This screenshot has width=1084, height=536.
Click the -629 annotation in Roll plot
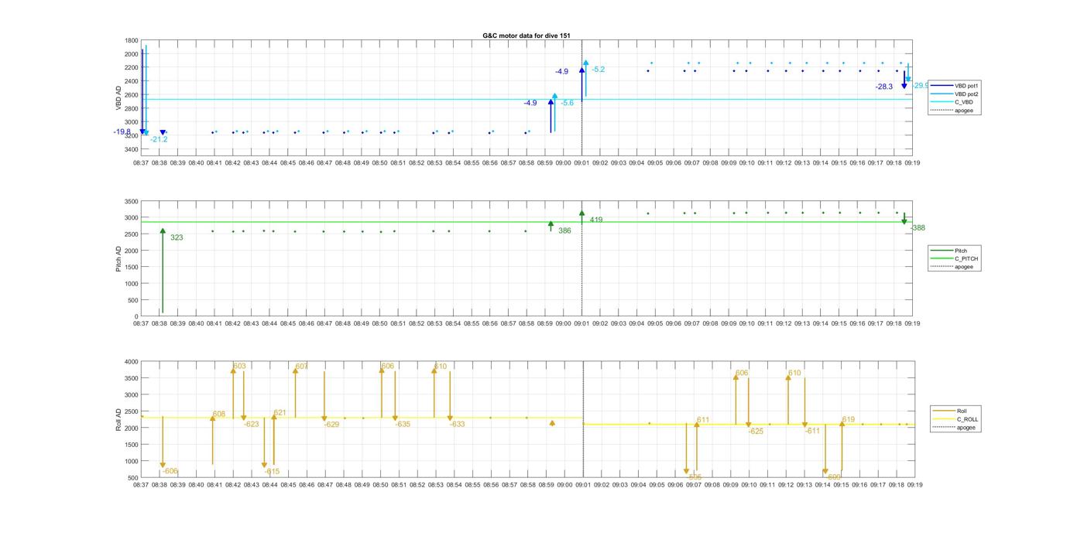pyautogui.click(x=331, y=424)
